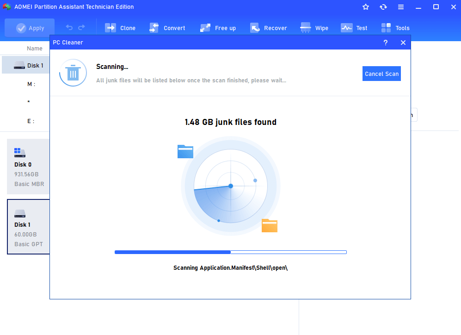461x335 pixels.
Task: Cancel the junk file scan
Action: [x=381, y=74]
